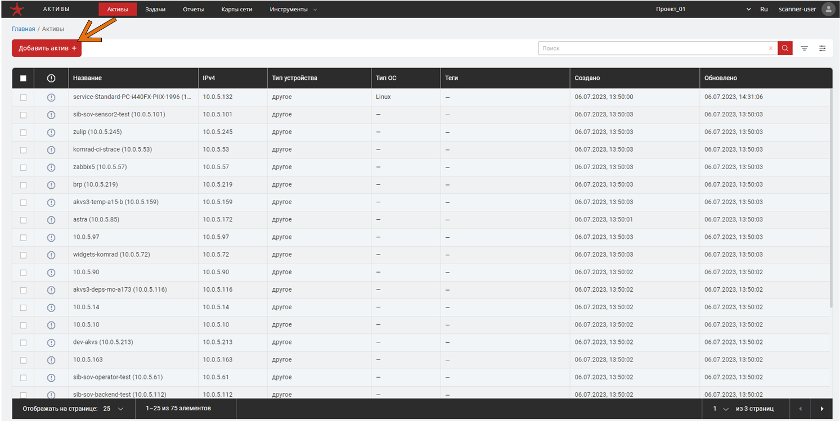
Task: Open rows-per-page dropdown showing 25
Action: (114, 409)
